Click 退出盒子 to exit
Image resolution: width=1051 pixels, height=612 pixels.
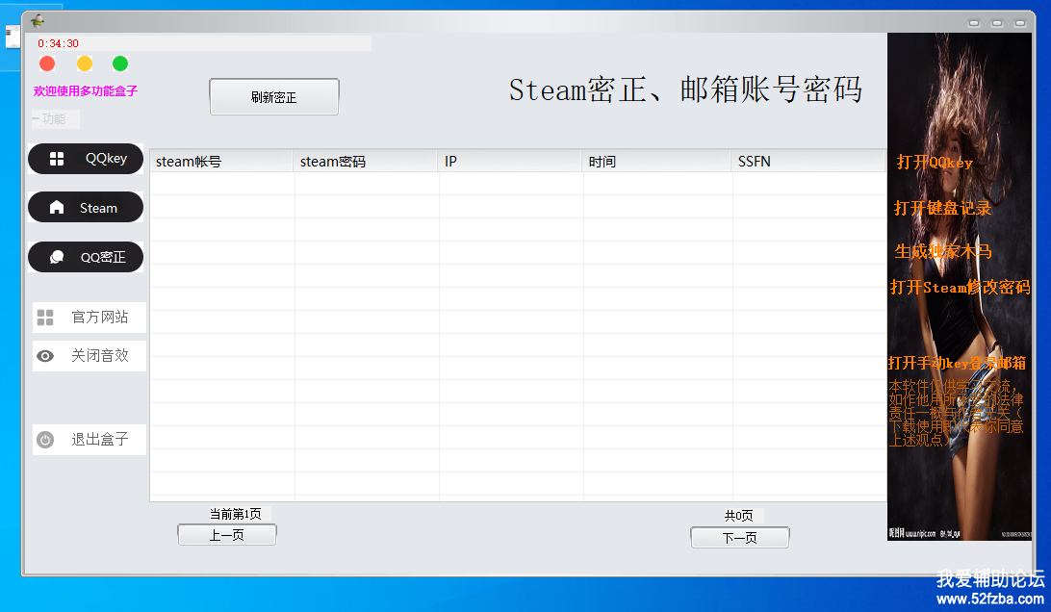pyautogui.click(x=90, y=440)
